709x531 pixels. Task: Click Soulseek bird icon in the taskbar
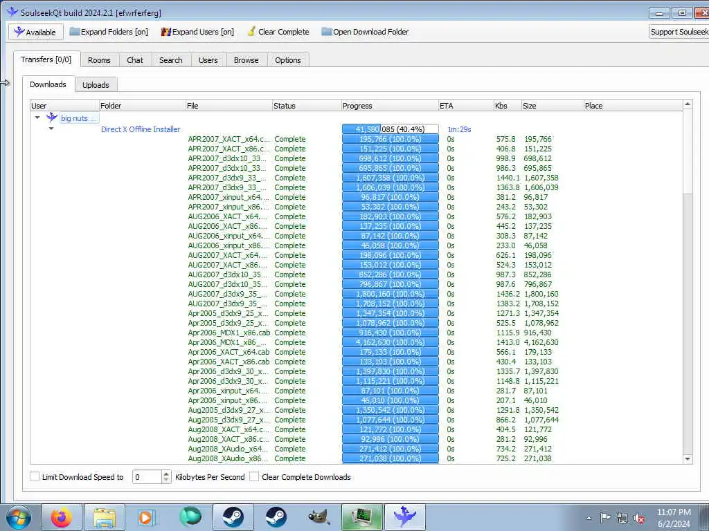404,517
